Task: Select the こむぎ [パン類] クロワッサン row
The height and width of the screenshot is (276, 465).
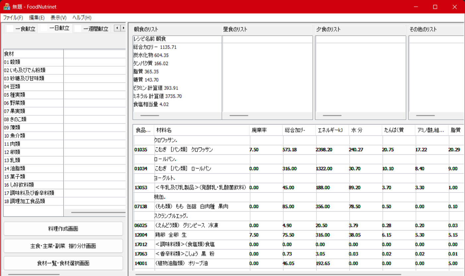Action: 299,150
